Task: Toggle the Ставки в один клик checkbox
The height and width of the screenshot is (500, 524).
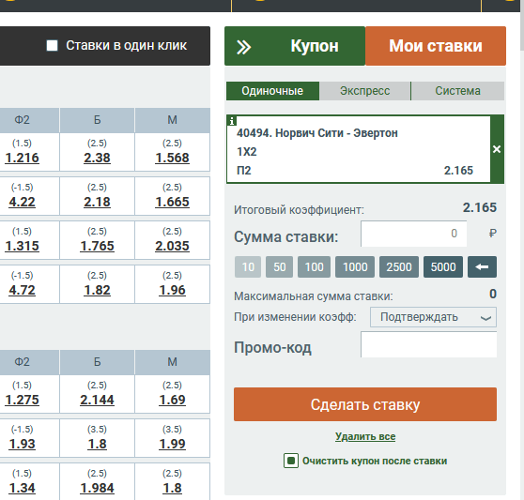Action: 53,45
